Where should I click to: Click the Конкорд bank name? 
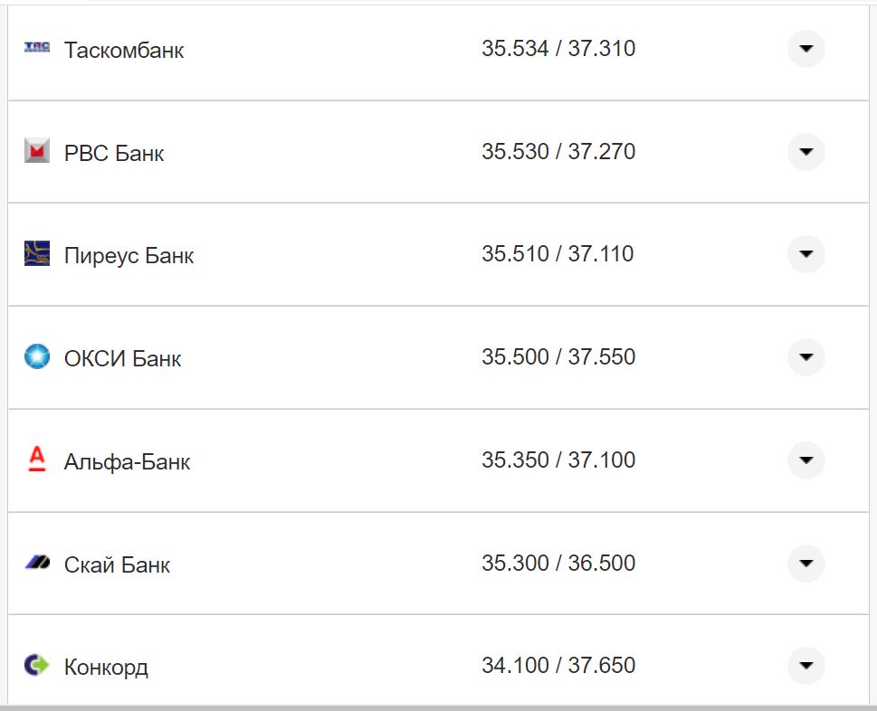tap(106, 668)
